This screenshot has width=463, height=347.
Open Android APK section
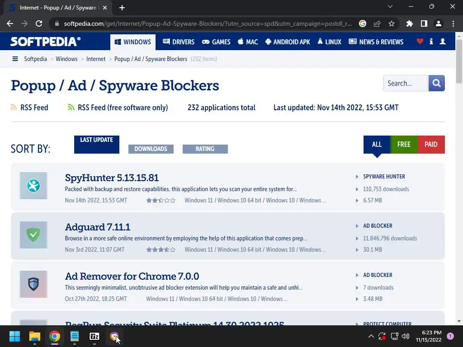coord(288,42)
